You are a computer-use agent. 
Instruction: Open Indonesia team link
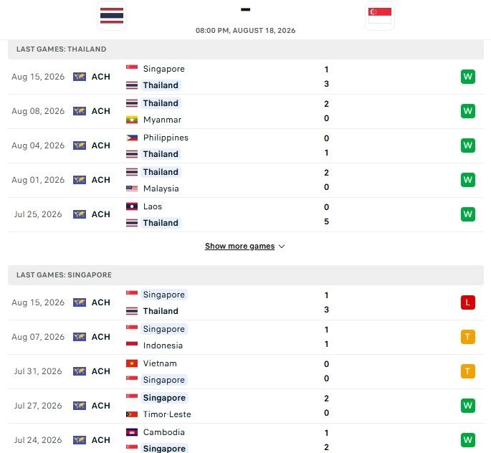pyautogui.click(x=163, y=345)
